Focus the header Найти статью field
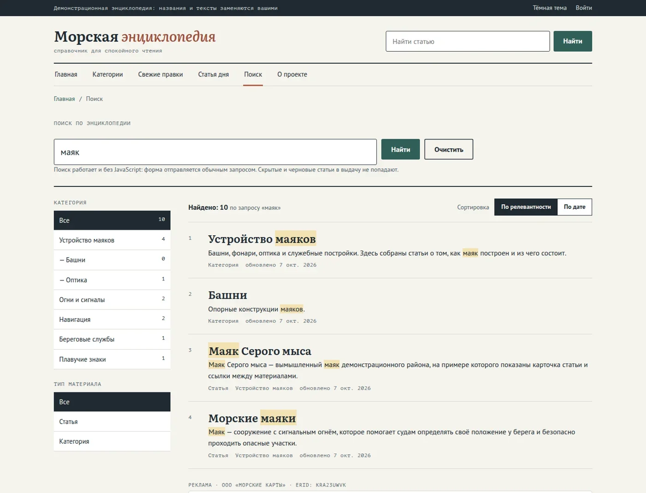This screenshot has height=493, width=646. click(467, 41)
